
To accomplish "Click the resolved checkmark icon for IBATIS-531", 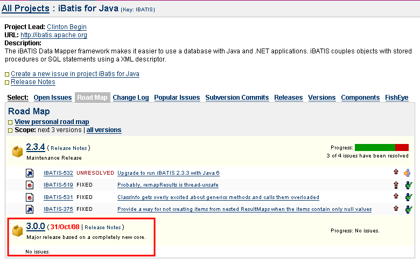I will pos(409,197).
